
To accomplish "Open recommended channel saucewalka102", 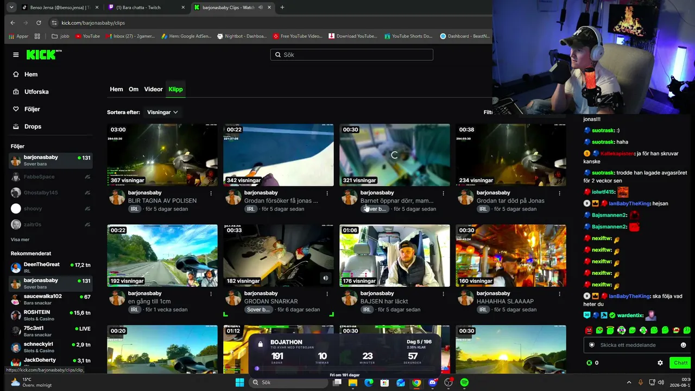I will (x=51, y=299).
